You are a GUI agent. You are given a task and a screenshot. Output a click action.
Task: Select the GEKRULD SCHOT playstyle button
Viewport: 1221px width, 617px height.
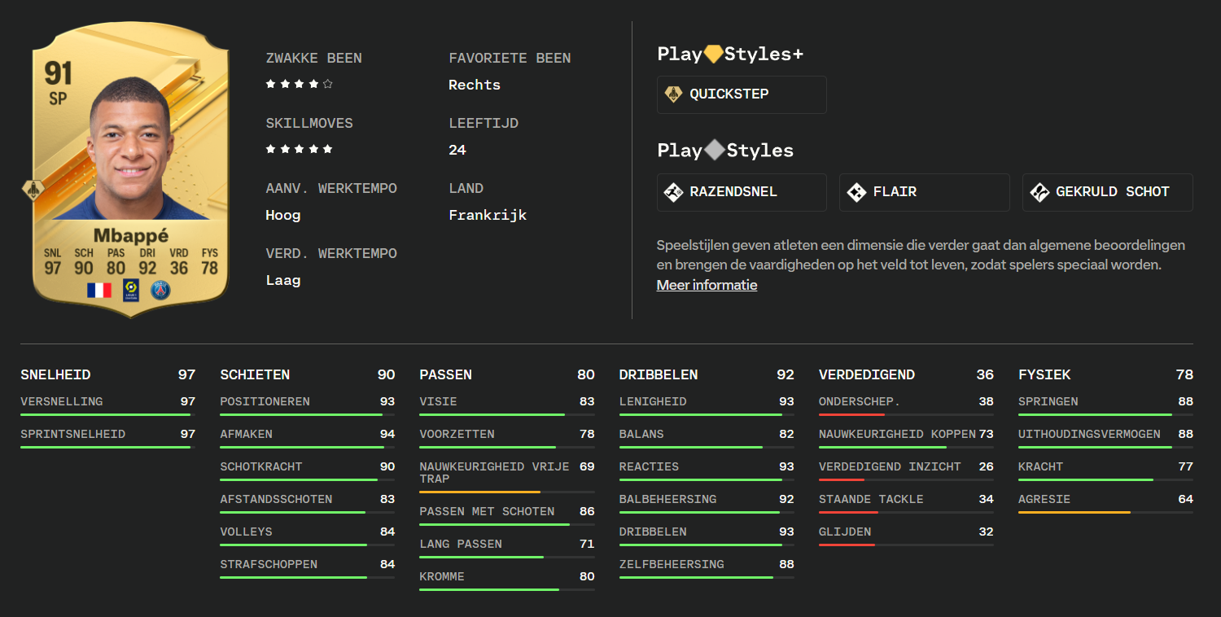[x=1107, y=192]
